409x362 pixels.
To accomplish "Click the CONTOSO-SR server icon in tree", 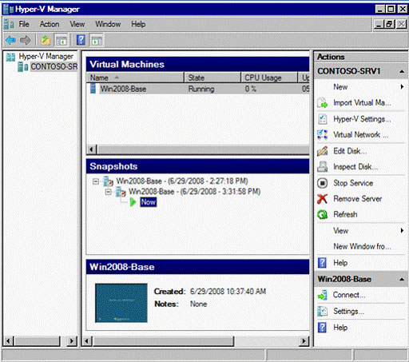I will 23,66.
